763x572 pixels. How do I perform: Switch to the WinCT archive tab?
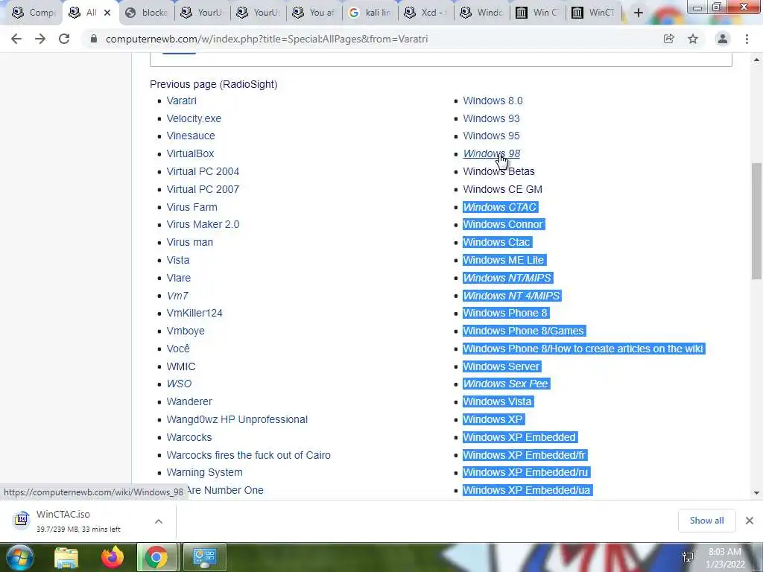click(x=594, y=13)
